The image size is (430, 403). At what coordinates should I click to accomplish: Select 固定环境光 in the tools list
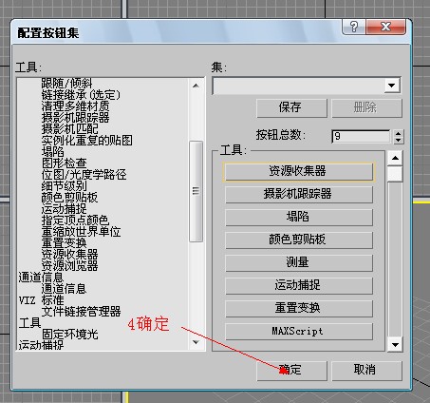[x=69, y=335]
